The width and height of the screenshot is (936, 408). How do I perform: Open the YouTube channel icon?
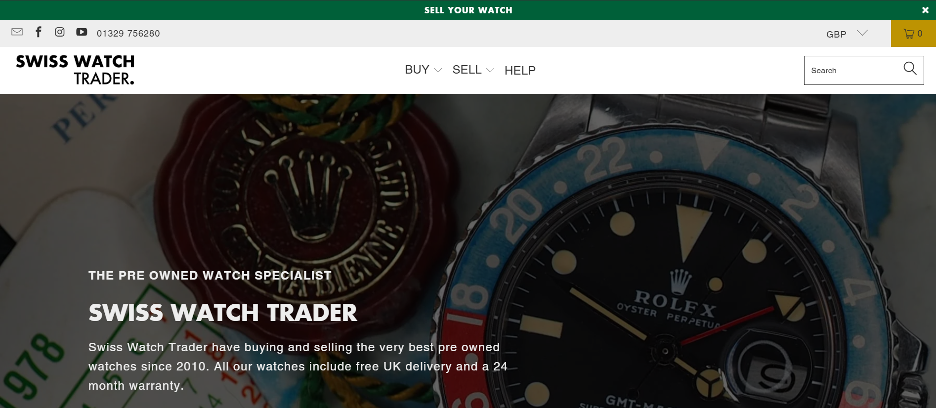point(82,32)
